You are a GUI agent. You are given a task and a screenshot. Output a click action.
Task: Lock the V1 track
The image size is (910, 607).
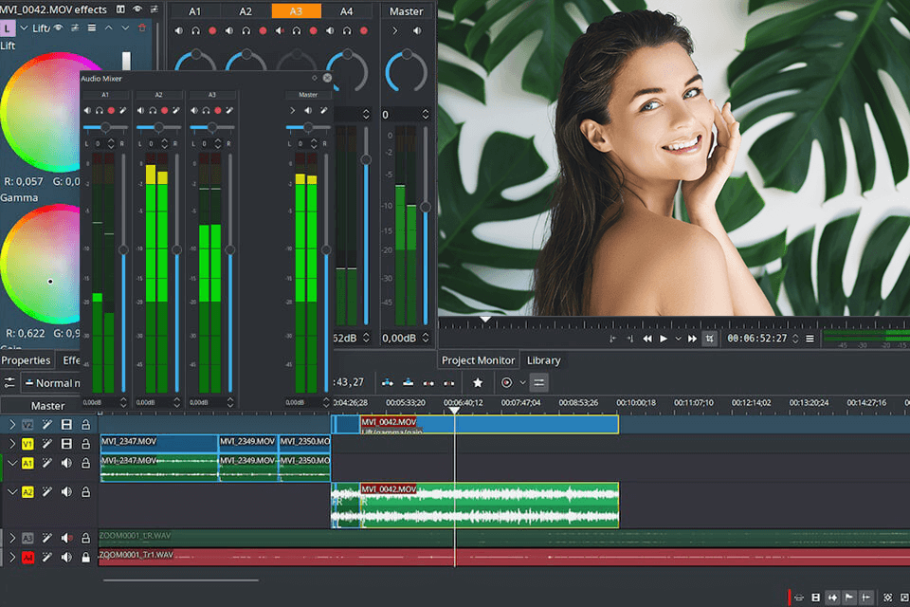(x=85, y=444)
